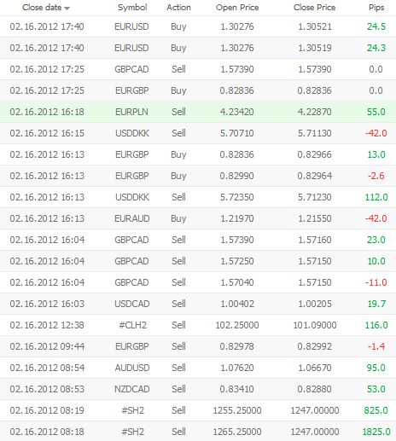Screen dimensions: 396x441
Task: Click close date 02.16.2012 12:38
Action: point(47,325)
